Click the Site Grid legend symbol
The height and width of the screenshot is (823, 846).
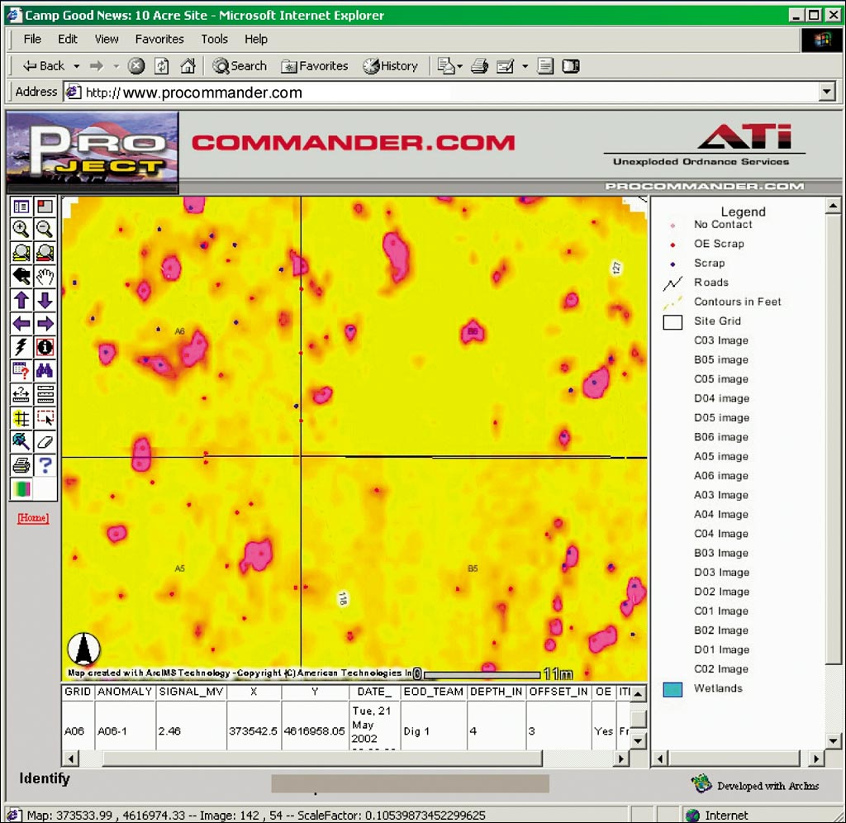pyautogui.click(x=673, y=321)
